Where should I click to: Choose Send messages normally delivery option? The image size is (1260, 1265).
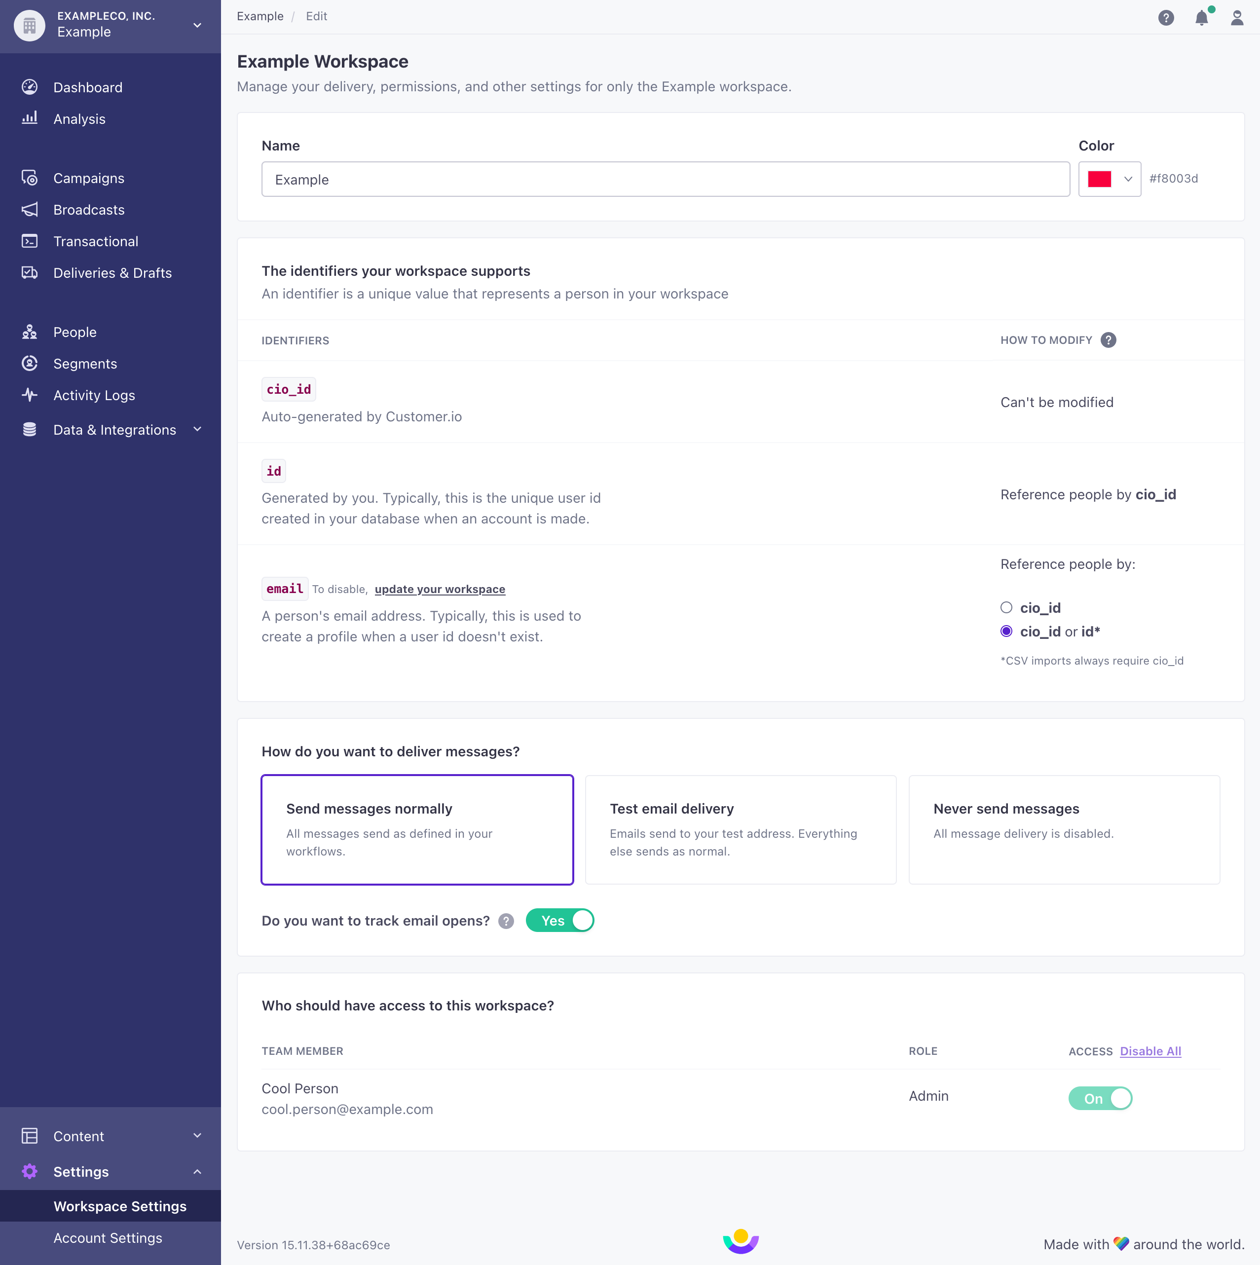pyautogui.click(x=417, y=829)
